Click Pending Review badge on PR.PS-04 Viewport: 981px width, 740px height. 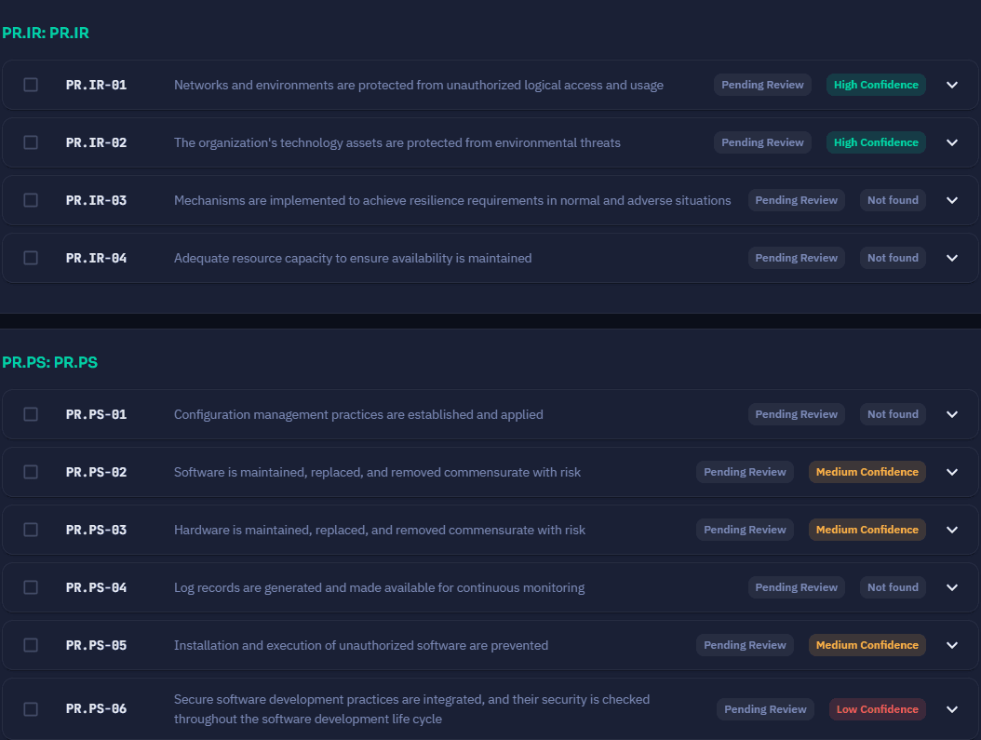pos(796,587)
